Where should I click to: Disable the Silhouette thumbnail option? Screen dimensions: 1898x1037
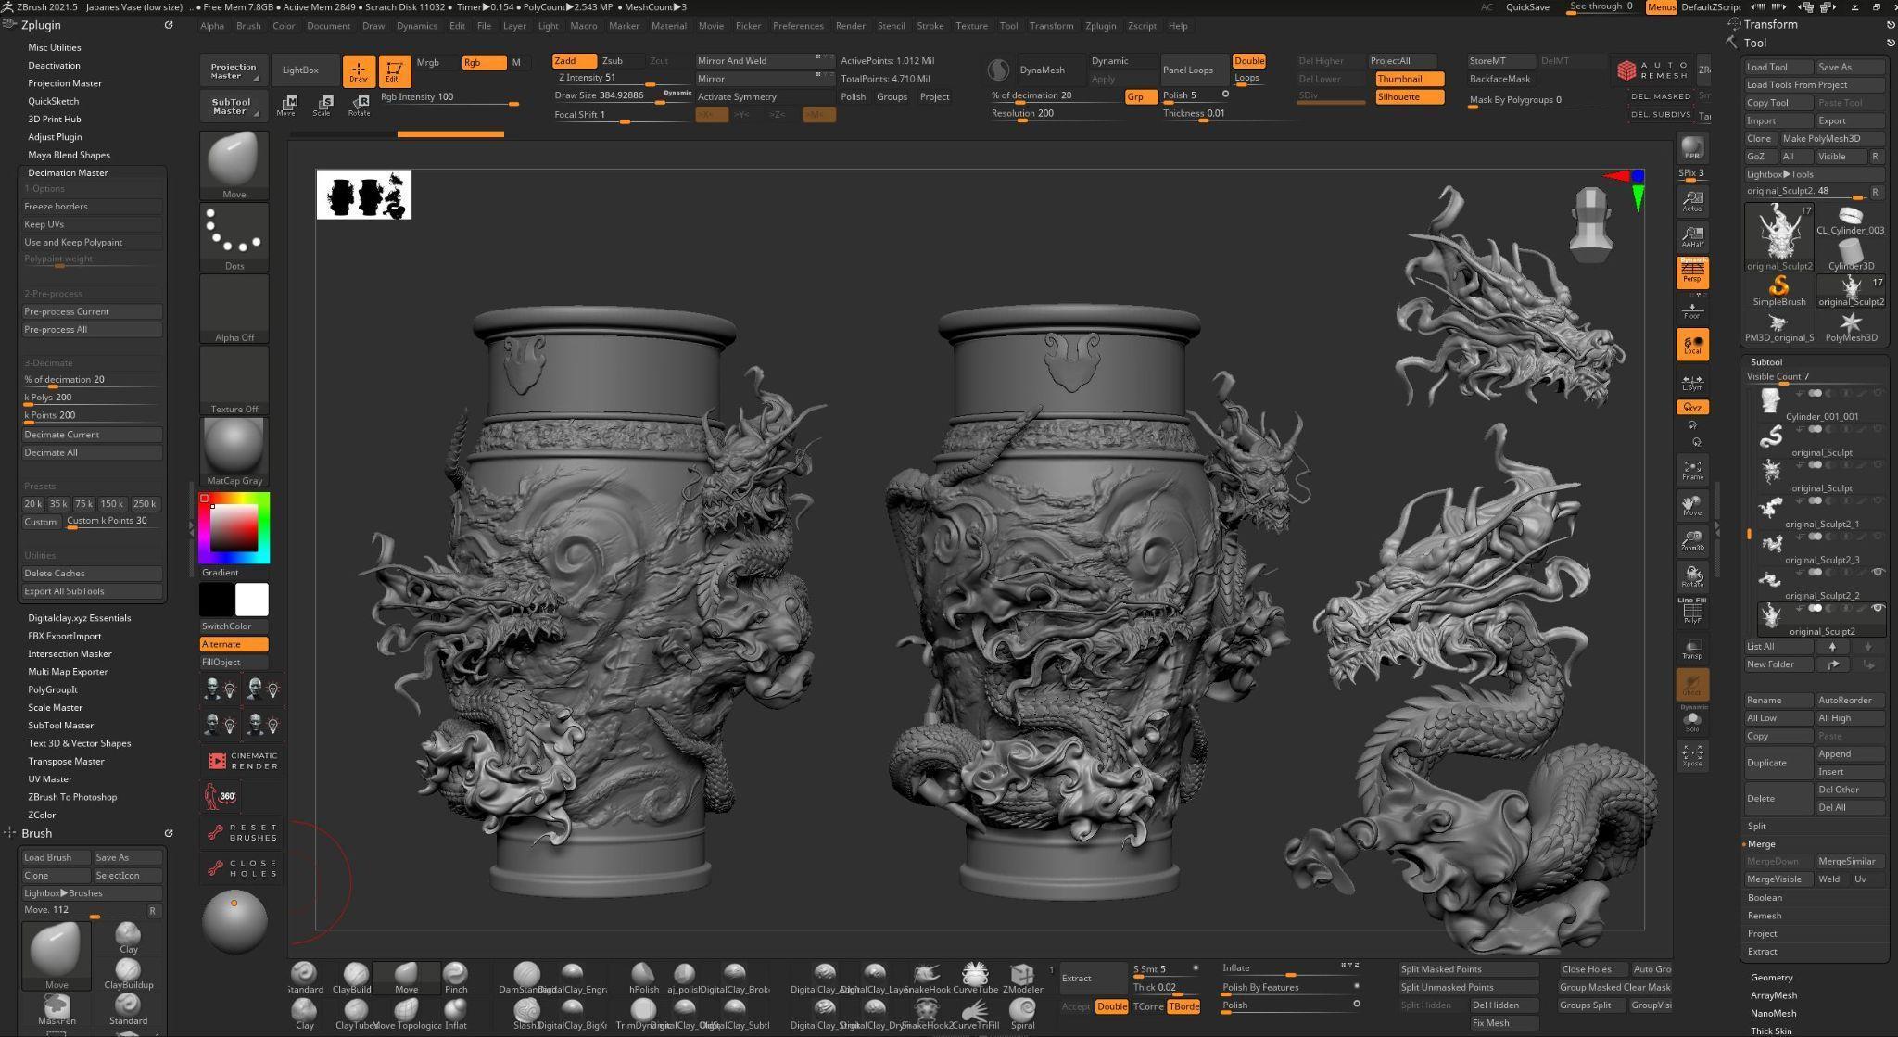coord(1409,96)
